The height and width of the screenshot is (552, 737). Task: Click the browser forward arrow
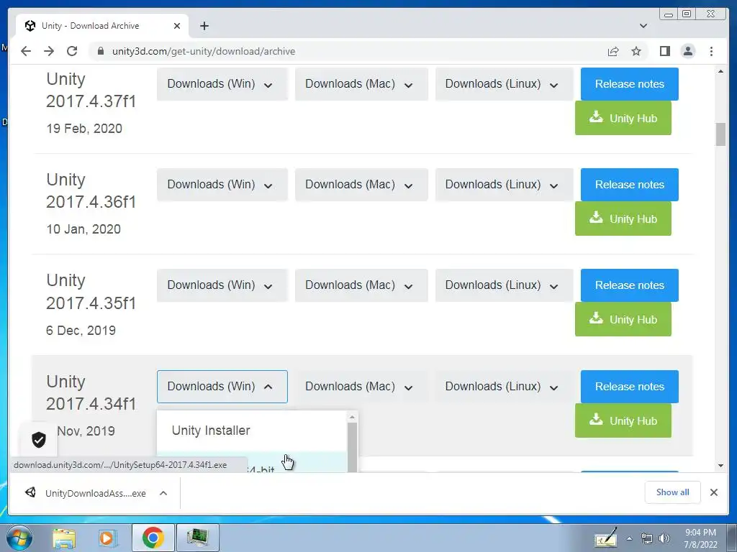[49, 51]
